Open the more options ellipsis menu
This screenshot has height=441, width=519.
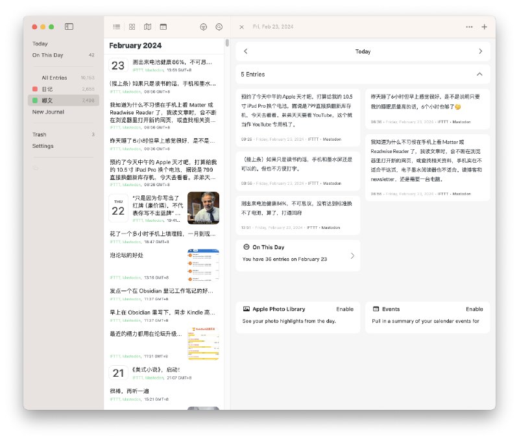click(470, 27)
